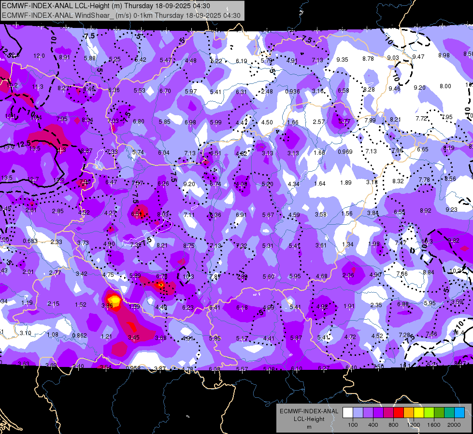
Task: Click the wind shear value 8.32
Action: [x=398, y=181]
